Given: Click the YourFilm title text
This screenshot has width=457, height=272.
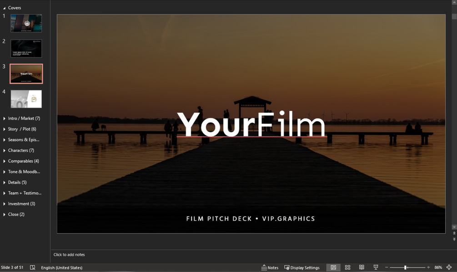Looking at the screenshot, I should (251, 124).
